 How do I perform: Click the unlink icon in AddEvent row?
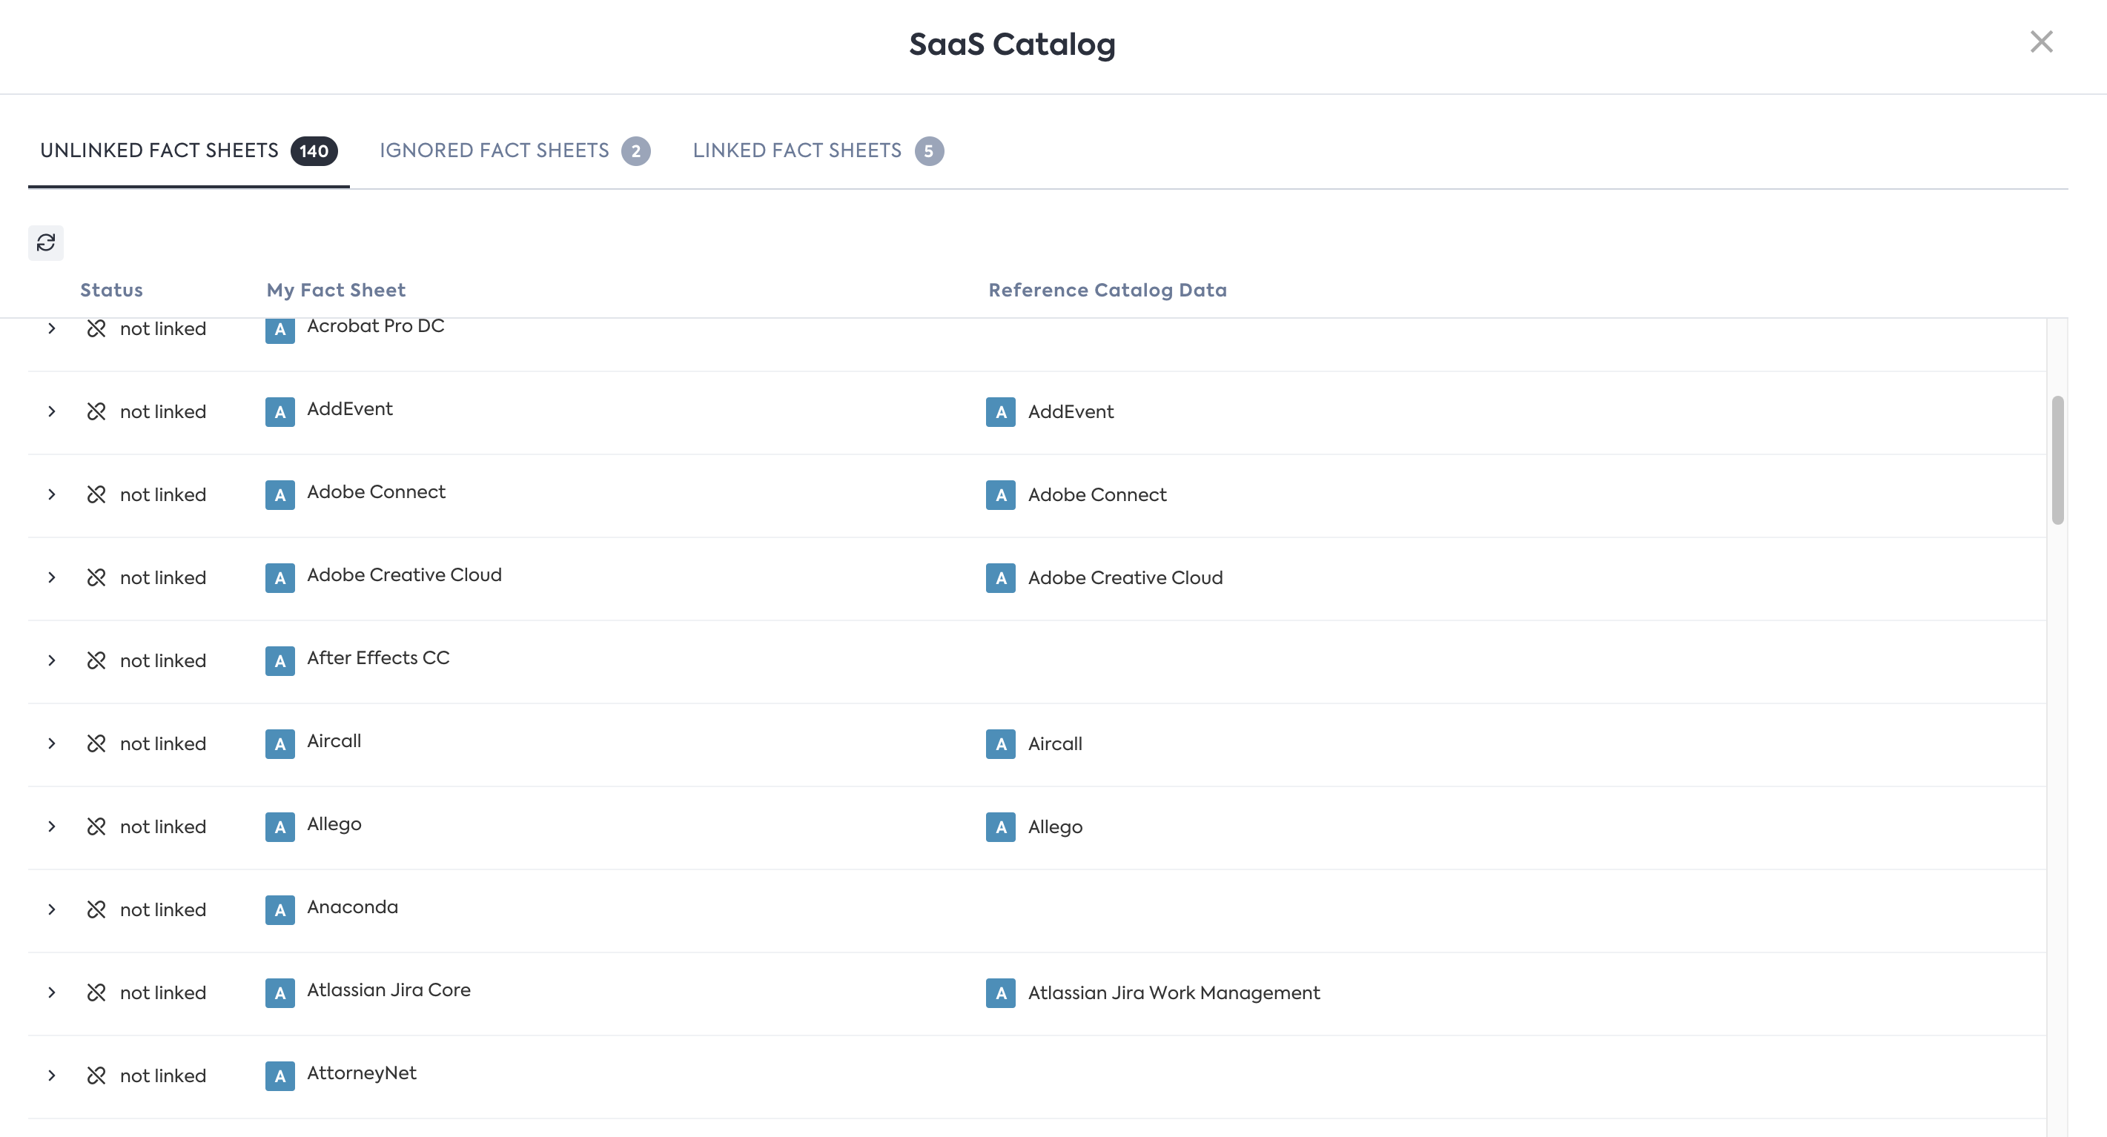tap(96, 411)
